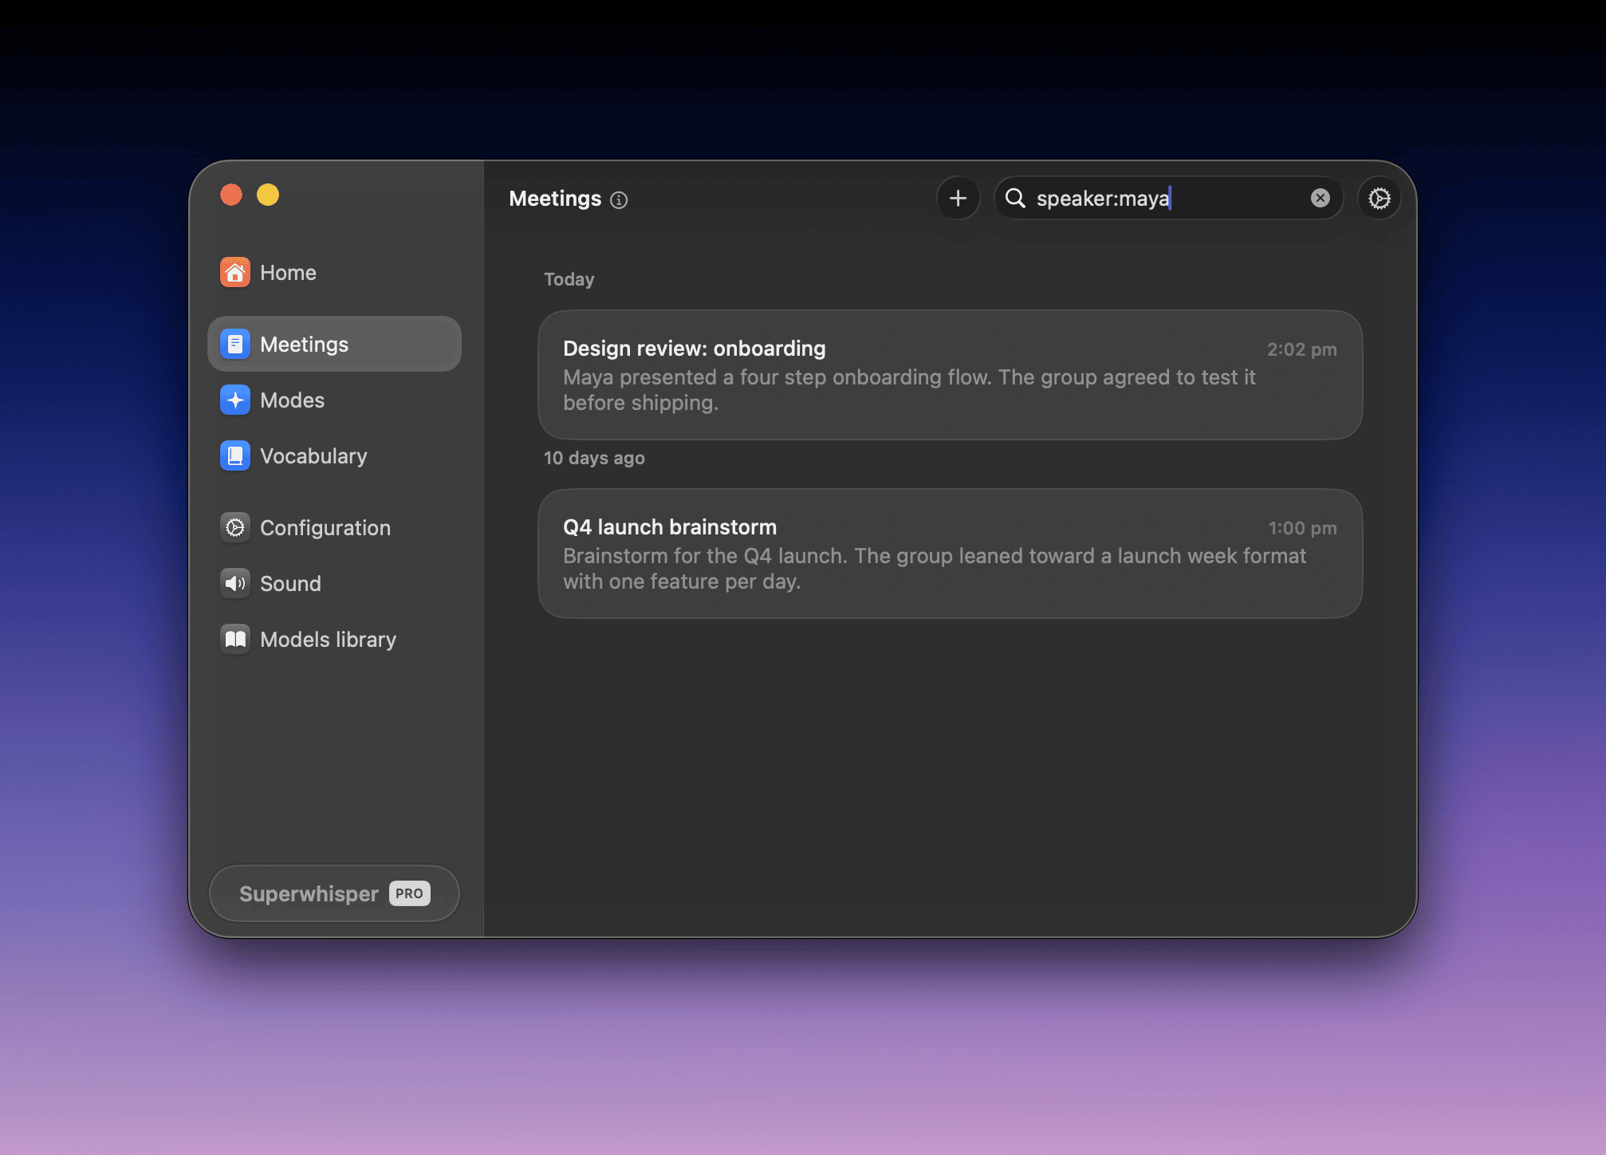Open the Modes sparkle icon
Viewport: 1606px width, 1155px height.
(235, 400)
